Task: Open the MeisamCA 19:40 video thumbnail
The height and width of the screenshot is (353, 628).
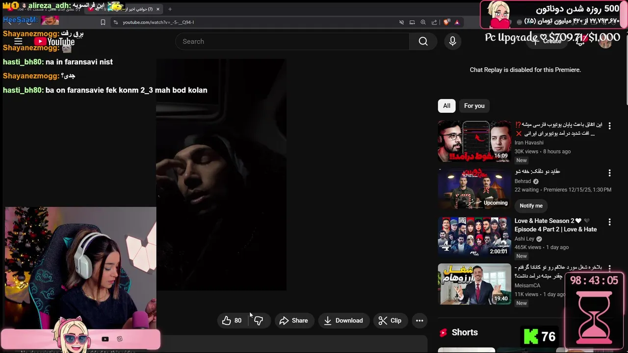Action: [474, 284]
